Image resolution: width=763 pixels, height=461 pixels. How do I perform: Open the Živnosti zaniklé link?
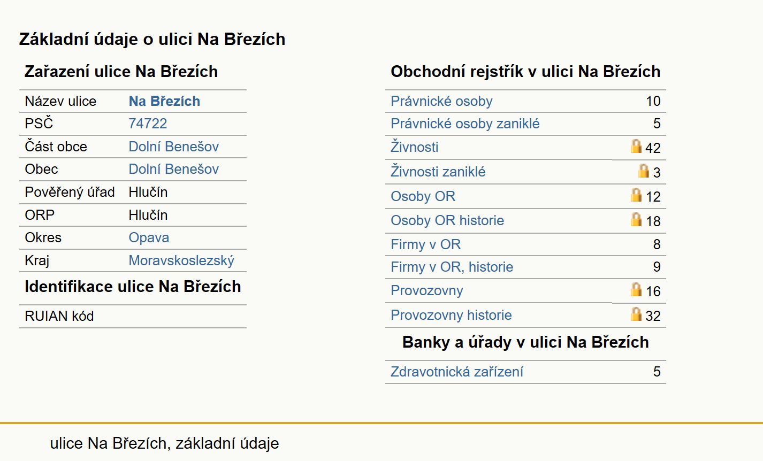tap(438, 172)
